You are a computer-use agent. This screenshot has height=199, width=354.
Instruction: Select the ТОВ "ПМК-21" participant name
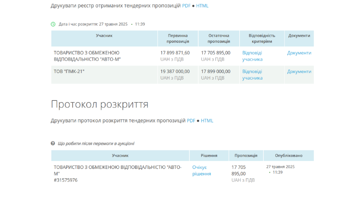pyautogui.click(x=69, y=71)
